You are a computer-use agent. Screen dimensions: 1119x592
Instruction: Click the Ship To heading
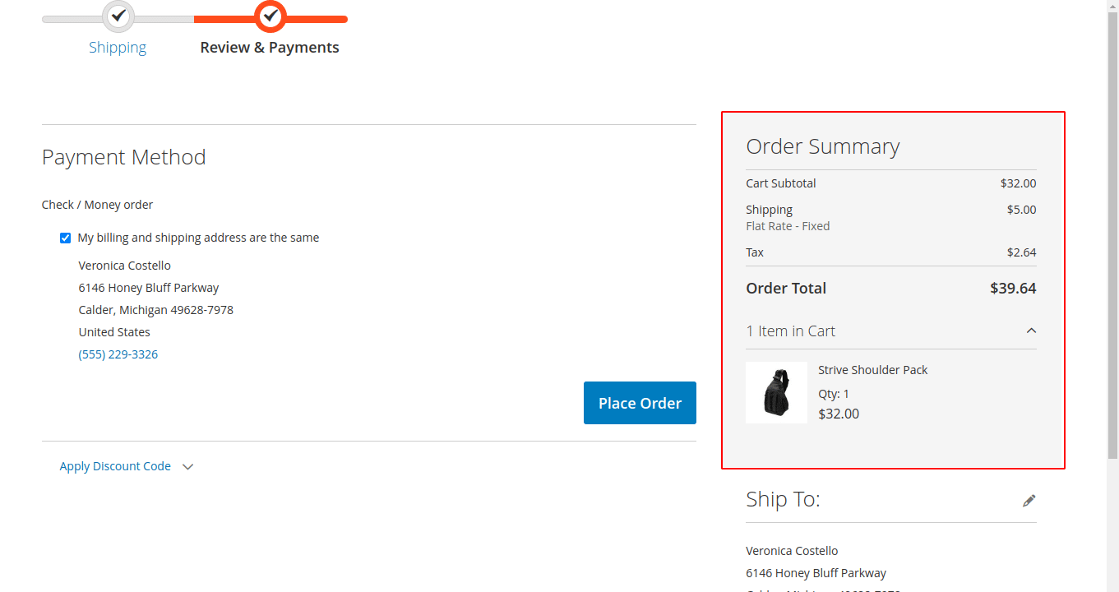point(783,500)
